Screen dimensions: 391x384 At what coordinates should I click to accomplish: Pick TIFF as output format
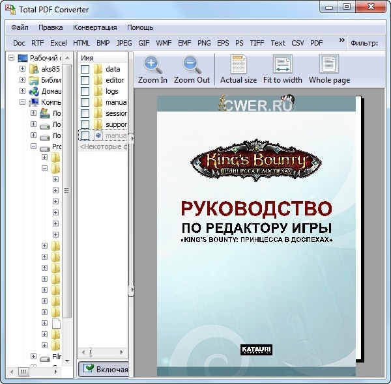257,43
